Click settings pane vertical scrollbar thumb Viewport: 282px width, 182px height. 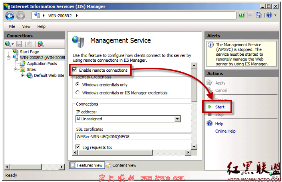(x=194, y=85)
